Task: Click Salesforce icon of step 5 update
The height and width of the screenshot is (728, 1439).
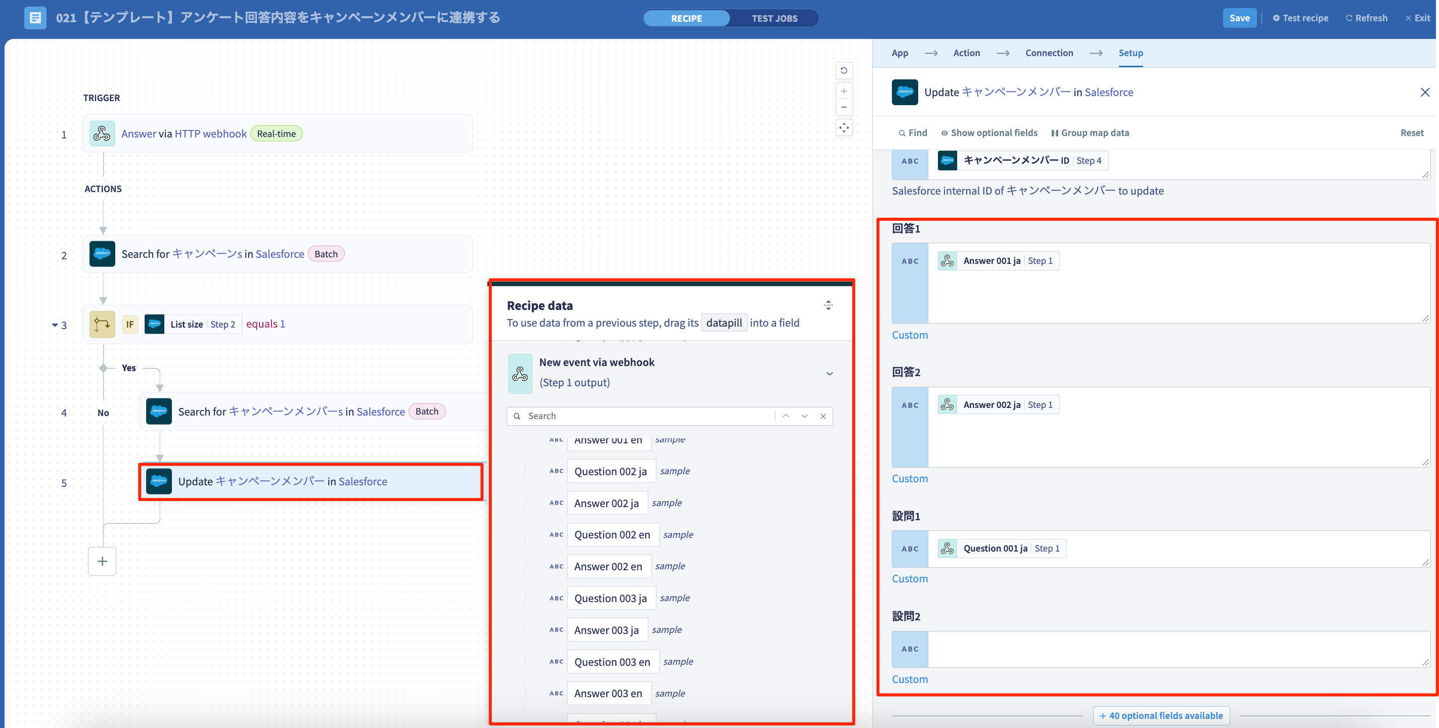Action: pos(159,481)
